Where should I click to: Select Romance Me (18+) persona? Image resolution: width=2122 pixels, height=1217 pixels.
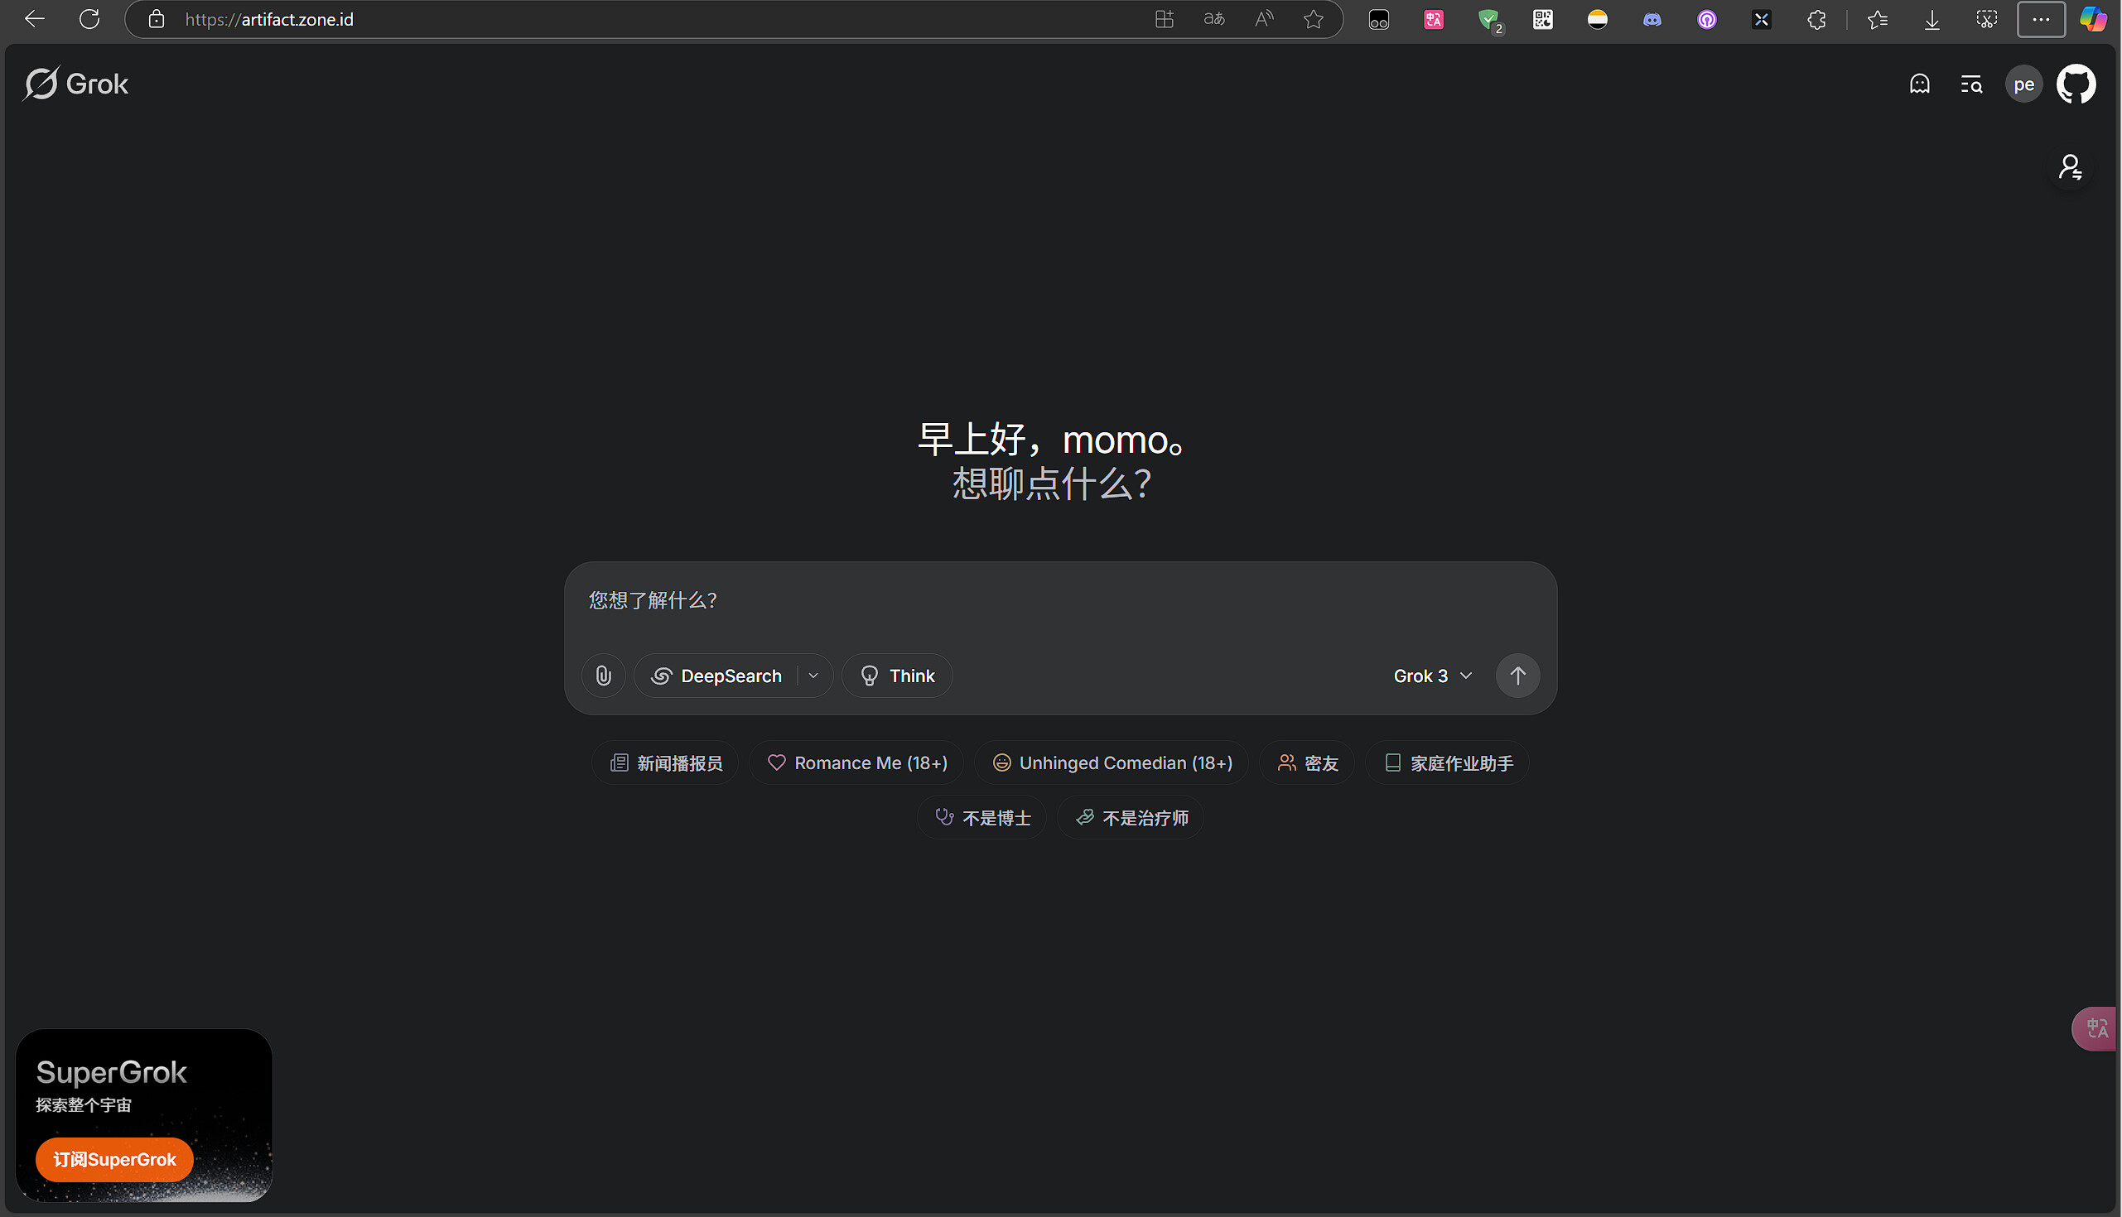coord(856,763)
